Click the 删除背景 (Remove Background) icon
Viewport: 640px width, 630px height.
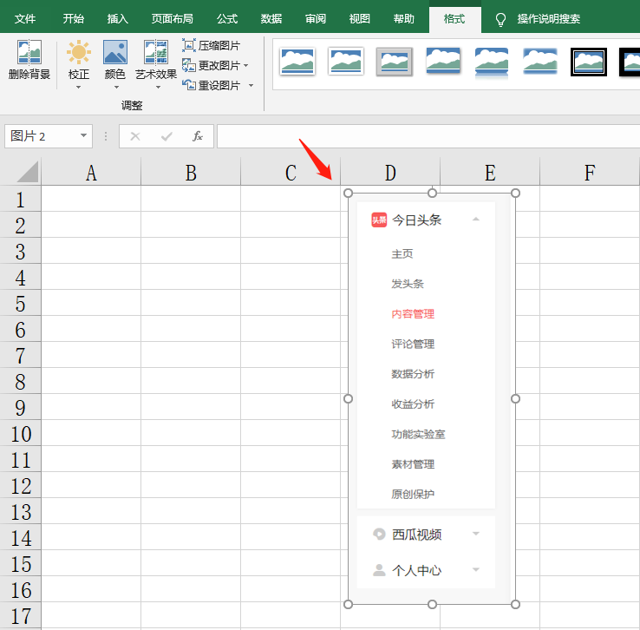point(29,52)
